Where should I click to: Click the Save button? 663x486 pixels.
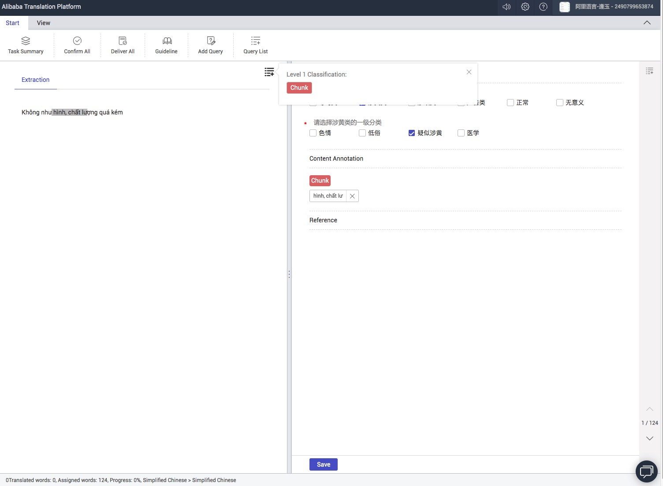(x=324, y=464)
